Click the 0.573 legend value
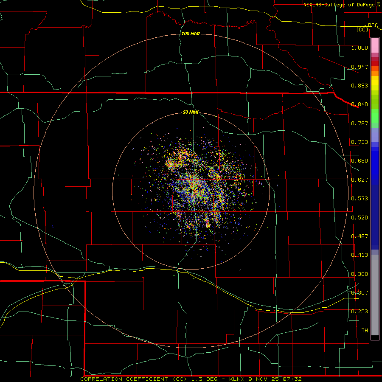Screen dimensions: 382x382 point(360,199)
